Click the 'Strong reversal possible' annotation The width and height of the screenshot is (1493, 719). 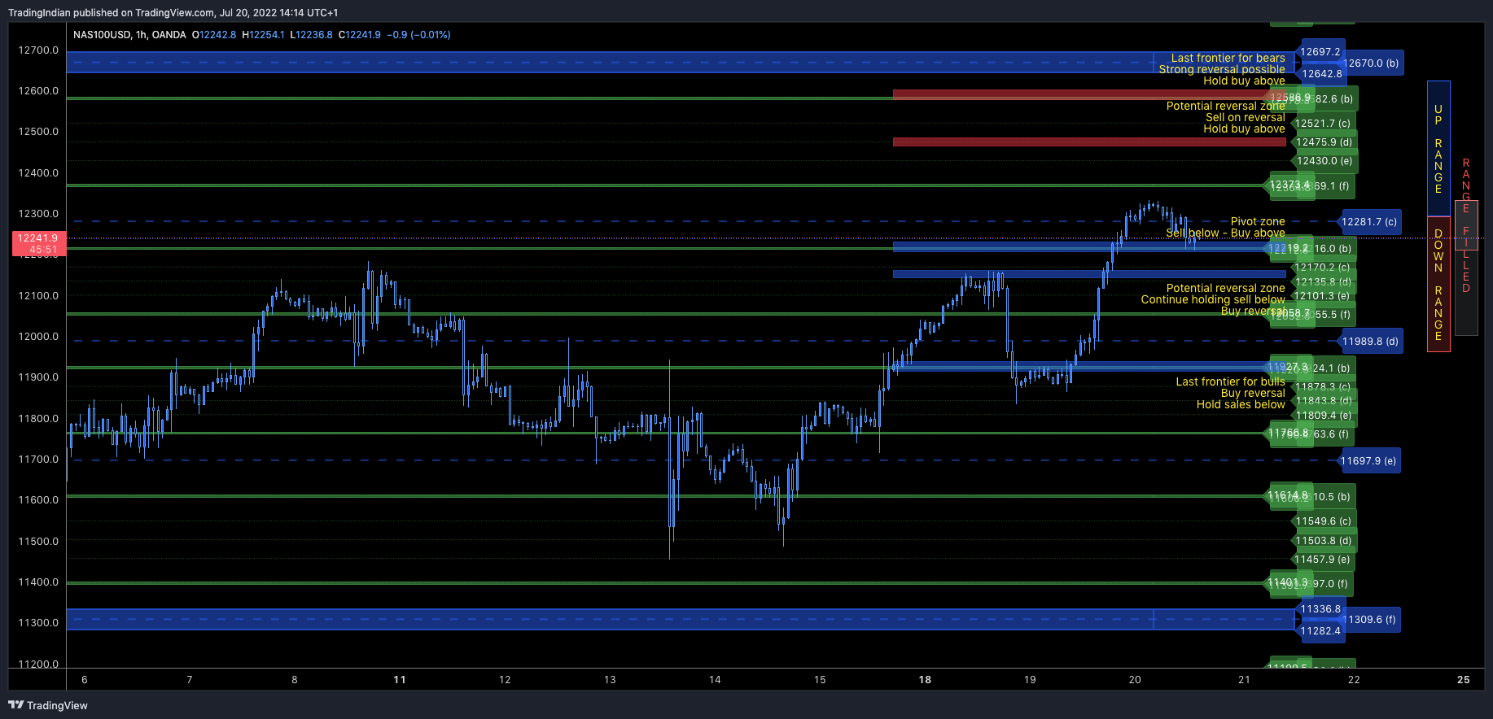click(x=1222, y=69)
